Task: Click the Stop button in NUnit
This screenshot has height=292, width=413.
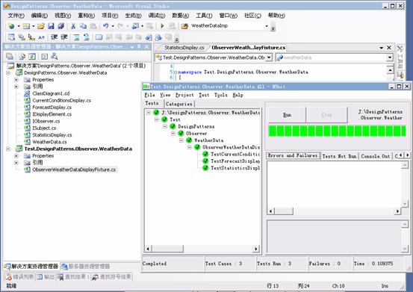Action: tap(326, 115)
